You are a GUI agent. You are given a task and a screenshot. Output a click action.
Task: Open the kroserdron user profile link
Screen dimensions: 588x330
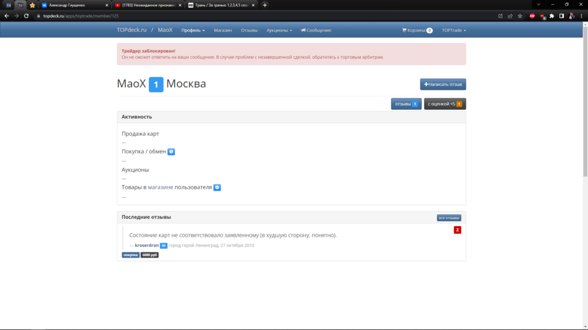146,245
